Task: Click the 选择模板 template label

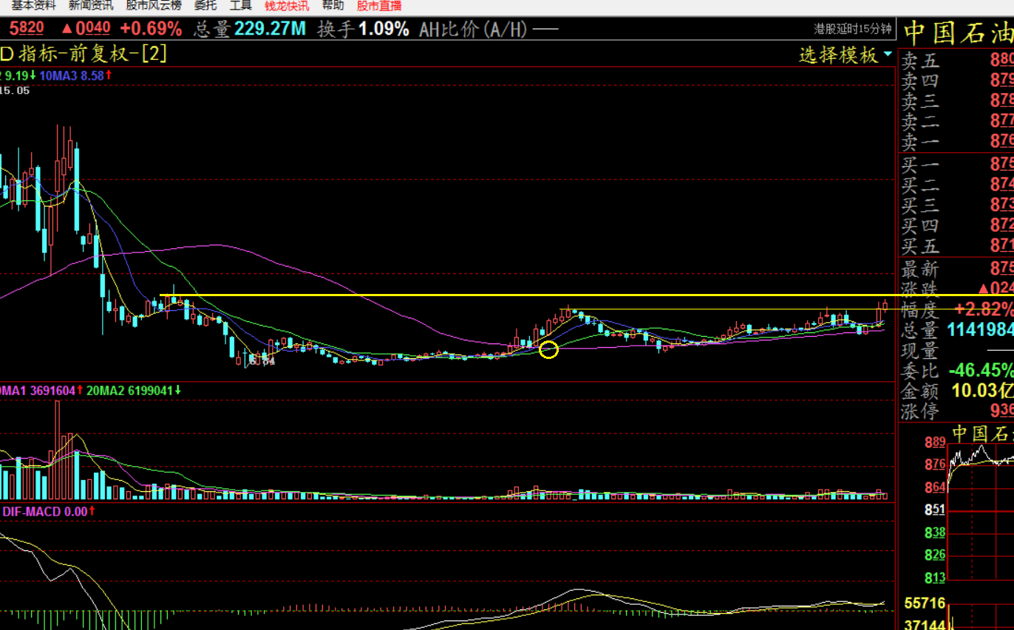Action: click(839, 55)
